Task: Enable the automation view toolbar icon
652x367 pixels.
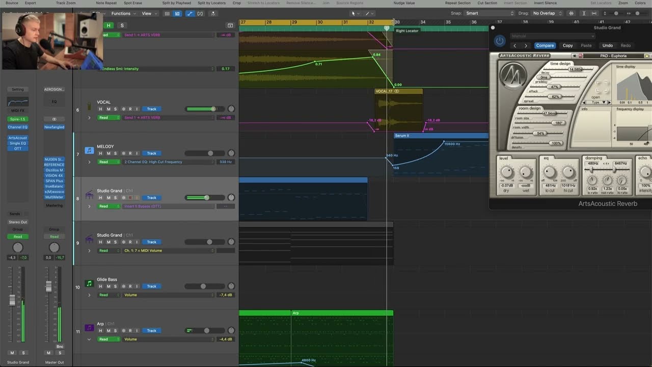Action: click(190, 13)
